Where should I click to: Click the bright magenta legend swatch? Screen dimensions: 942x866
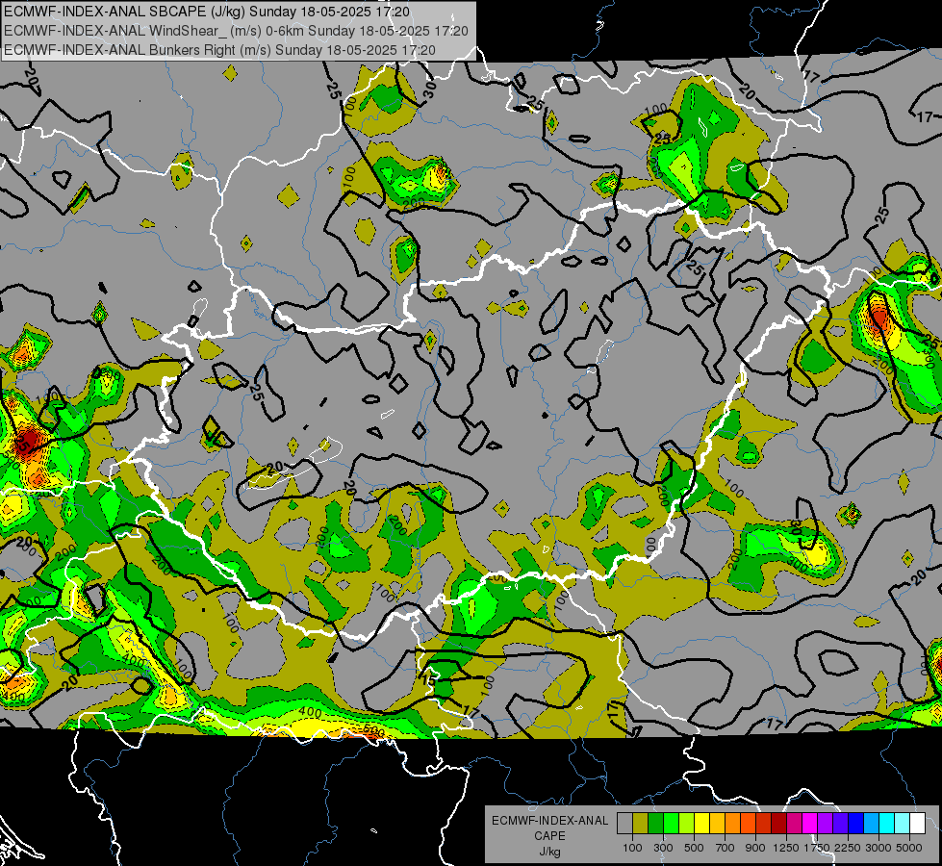[809, 824]
